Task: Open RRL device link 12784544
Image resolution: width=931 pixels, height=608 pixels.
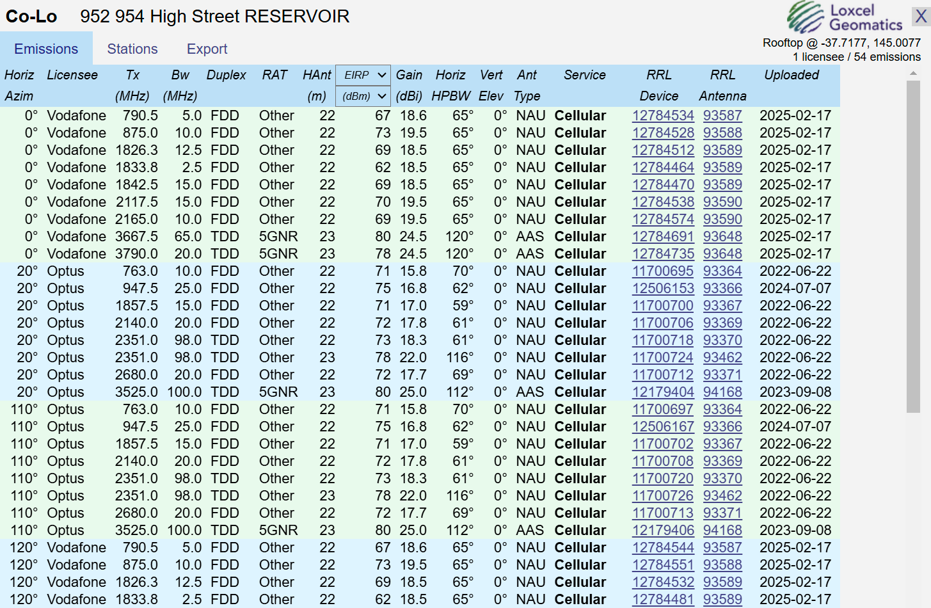Action: click(x=663, y=547)
